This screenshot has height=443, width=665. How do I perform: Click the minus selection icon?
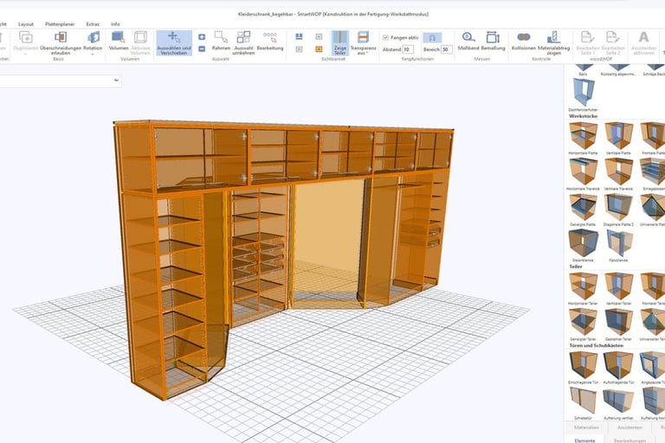202,49
